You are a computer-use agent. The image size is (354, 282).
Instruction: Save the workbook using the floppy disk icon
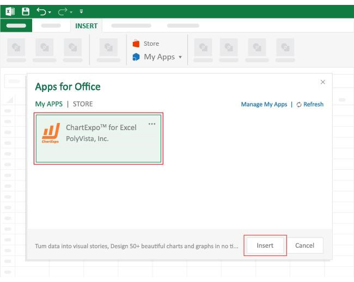[26, 11]
